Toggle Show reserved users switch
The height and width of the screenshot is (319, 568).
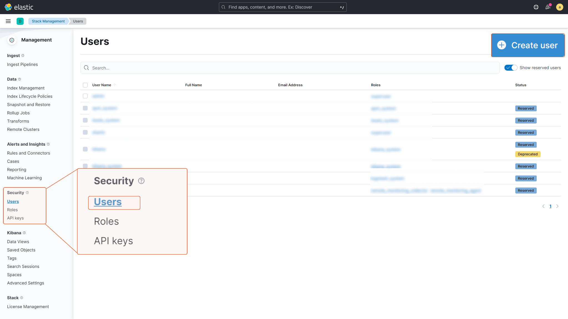pyautogui.click(x=511, y=68)
